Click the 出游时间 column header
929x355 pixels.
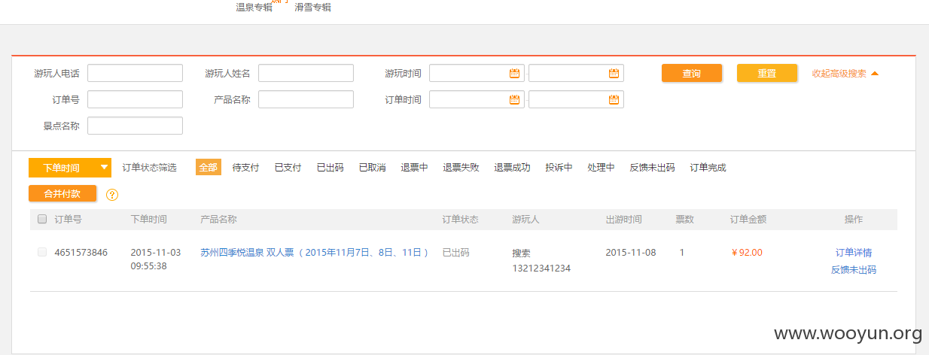[x=623, y=220]
